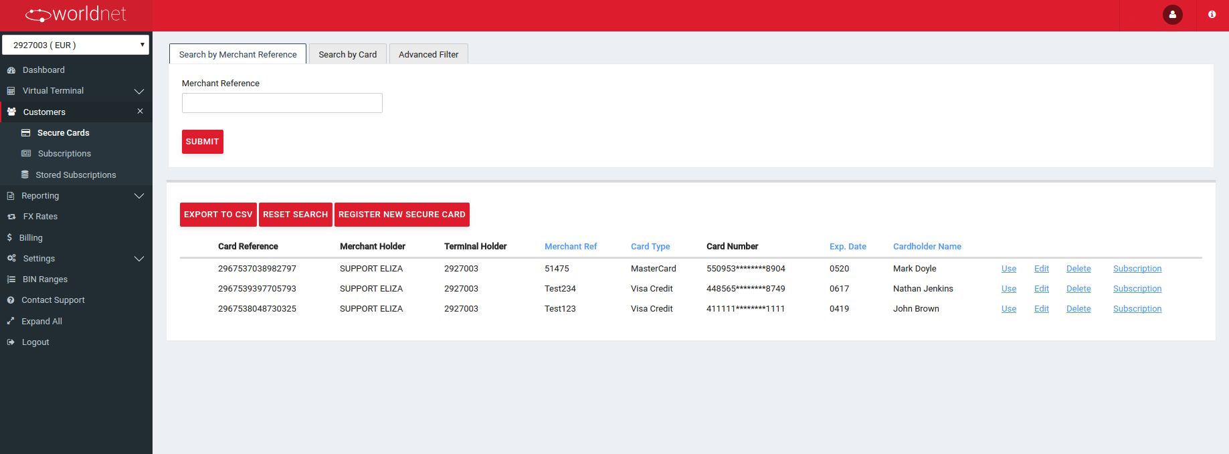
Task: Switch to Search by Card tab
Action: point(347,54)
